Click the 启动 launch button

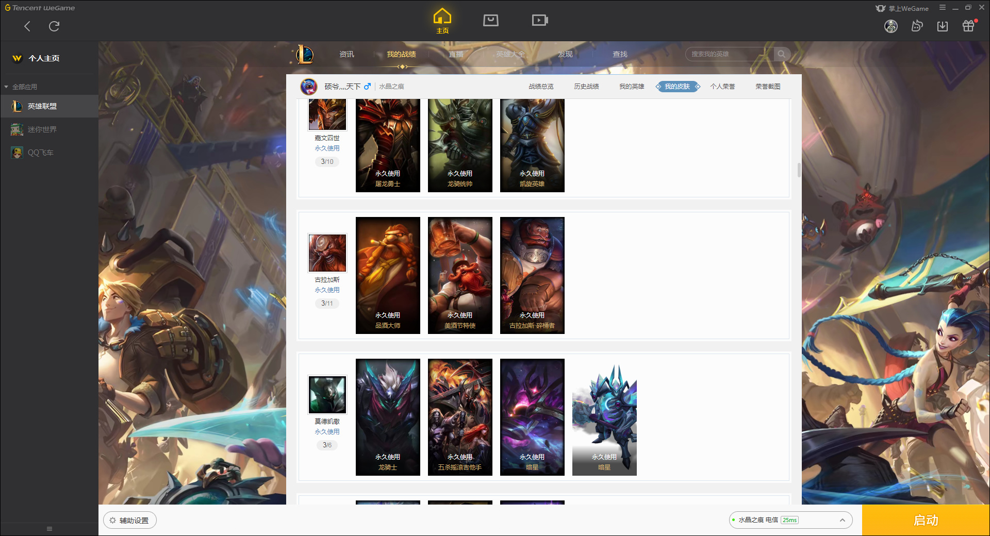click(926, 521)
